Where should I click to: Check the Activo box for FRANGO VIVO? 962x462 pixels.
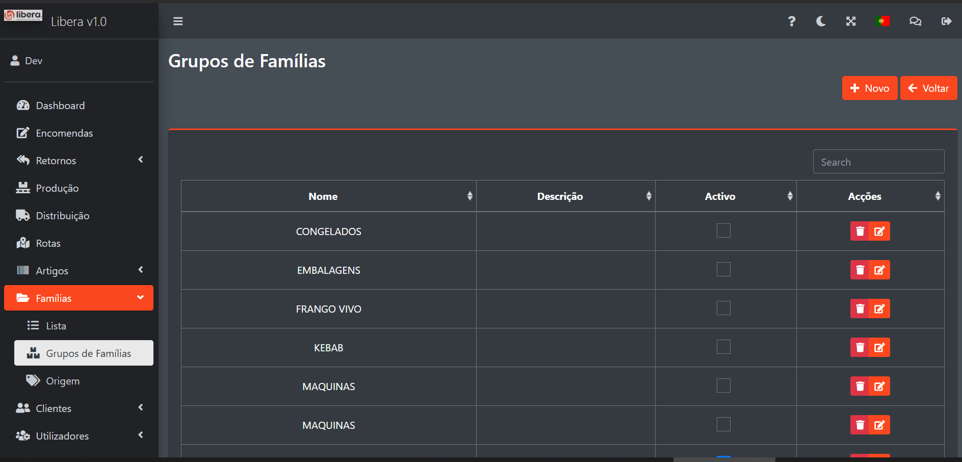pyautogui.click(x=723, y=308)
